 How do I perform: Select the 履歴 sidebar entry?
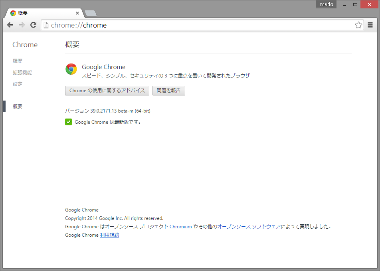coord(18,61)
